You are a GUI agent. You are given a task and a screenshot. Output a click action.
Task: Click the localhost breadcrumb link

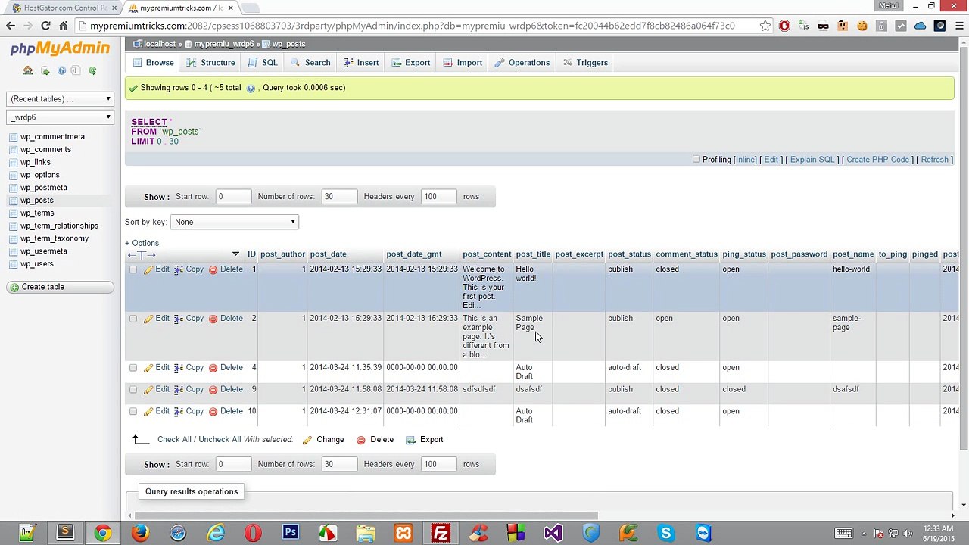coord(160,45)
